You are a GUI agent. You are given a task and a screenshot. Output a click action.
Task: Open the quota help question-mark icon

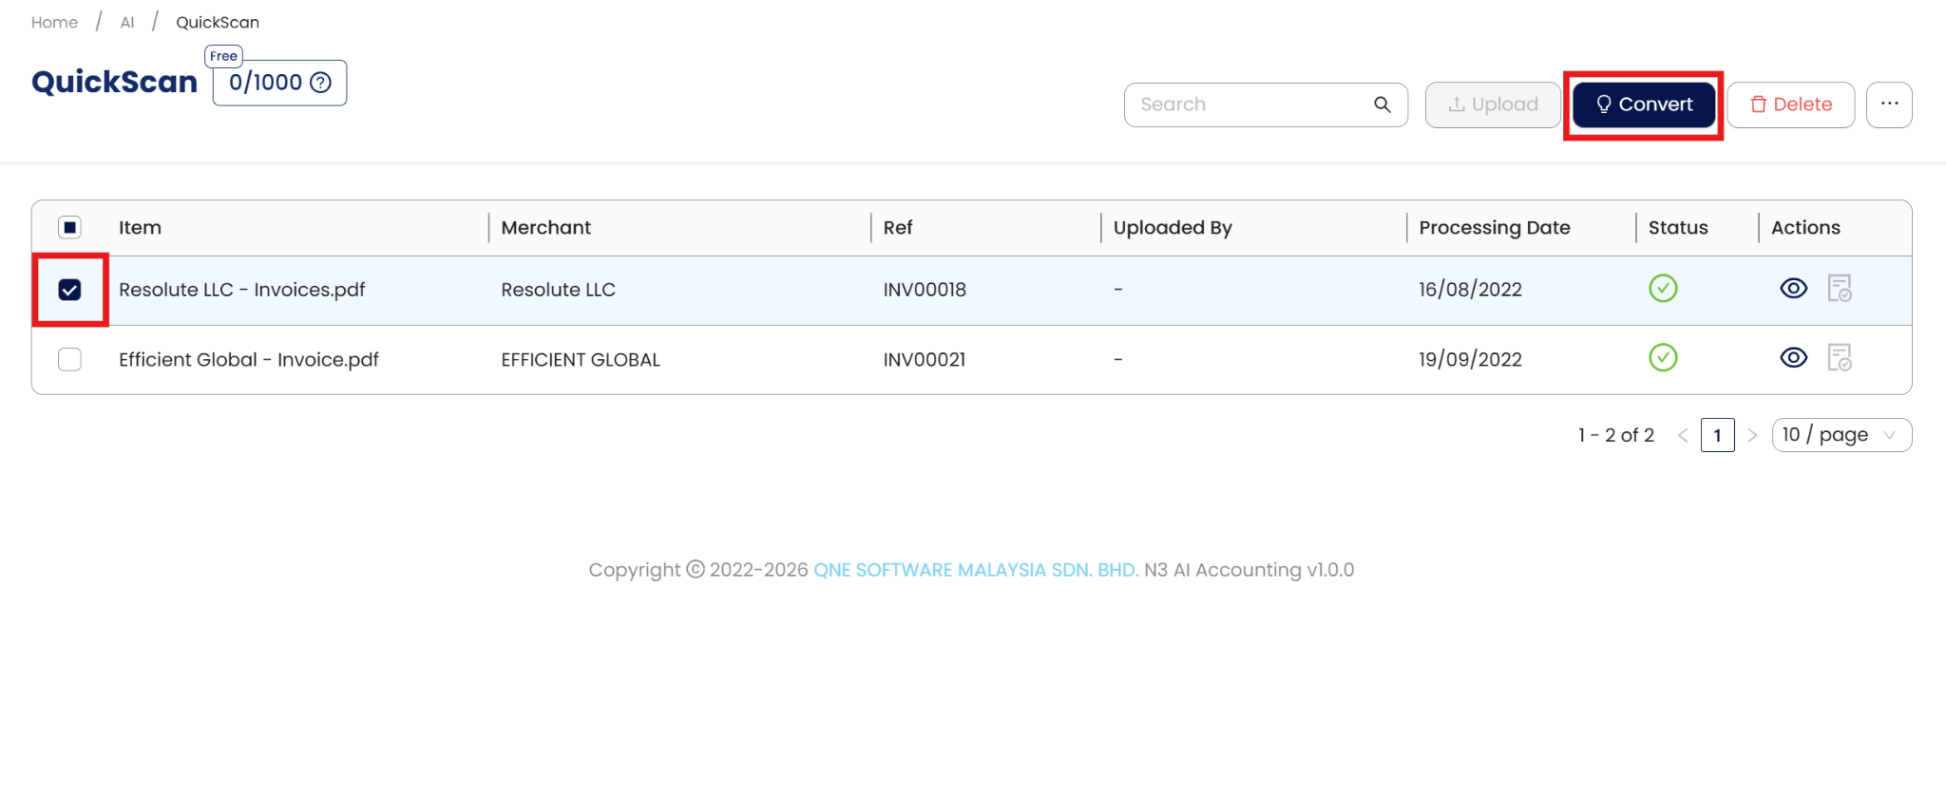321,83
